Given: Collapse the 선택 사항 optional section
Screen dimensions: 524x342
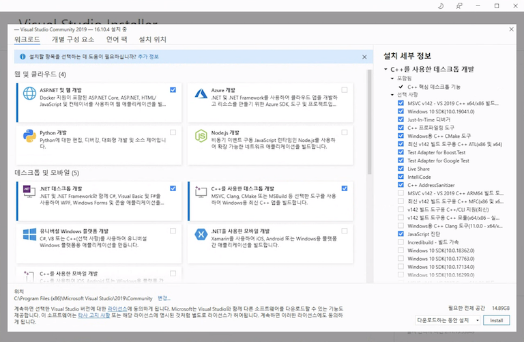Looking at the screenshot, I should (392, 95).
